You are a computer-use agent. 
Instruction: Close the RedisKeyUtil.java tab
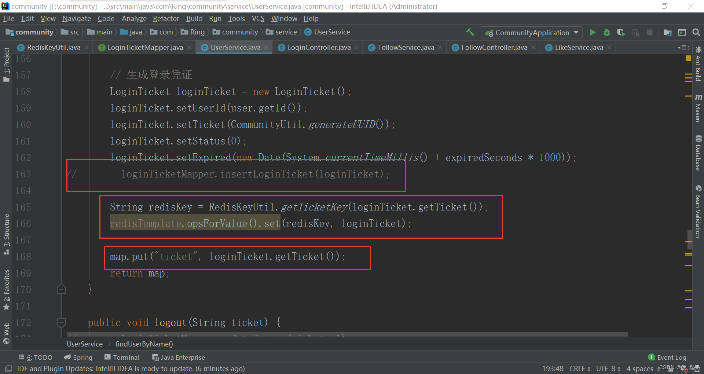coord(87,47)
